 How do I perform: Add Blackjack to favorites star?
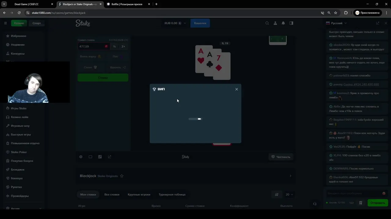click(x=122, y=176)
